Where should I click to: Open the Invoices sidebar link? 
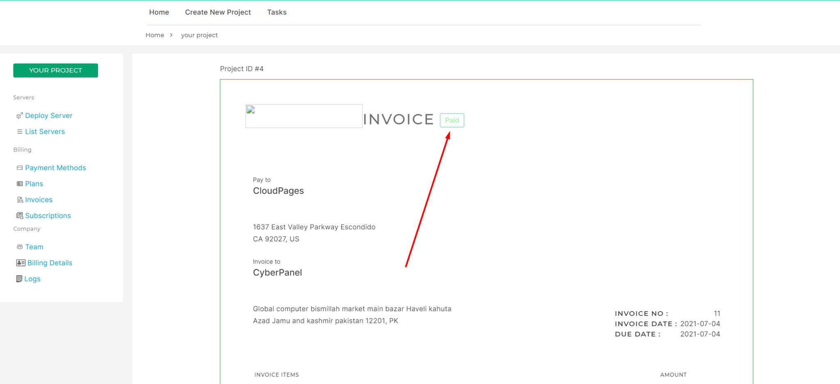[39, 199]
